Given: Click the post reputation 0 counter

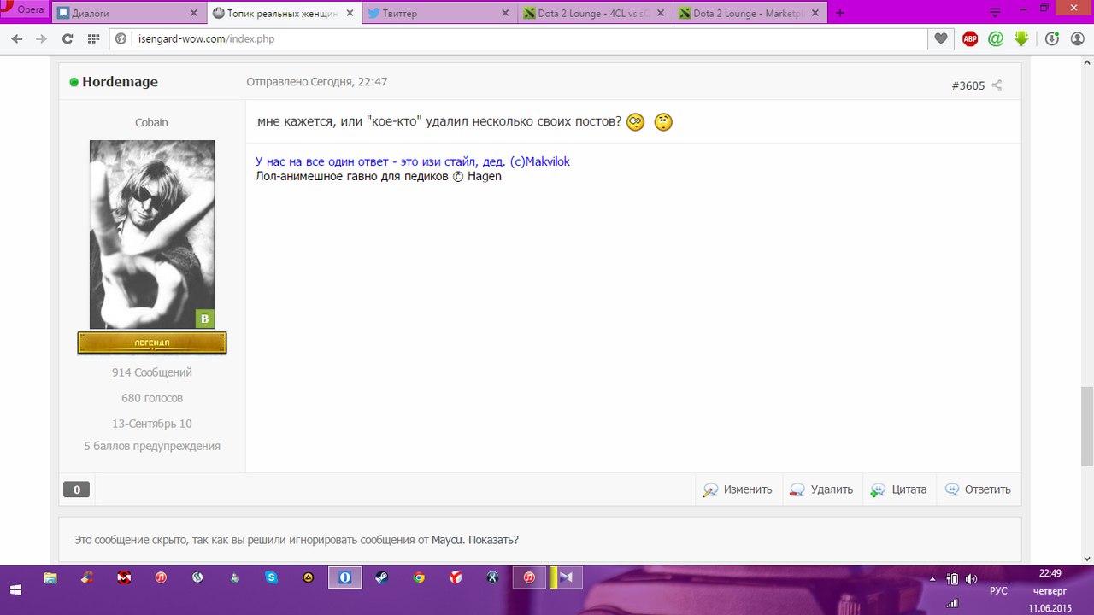Looking at the screenshot, I should pyautogui.click(x=76, y=489).
